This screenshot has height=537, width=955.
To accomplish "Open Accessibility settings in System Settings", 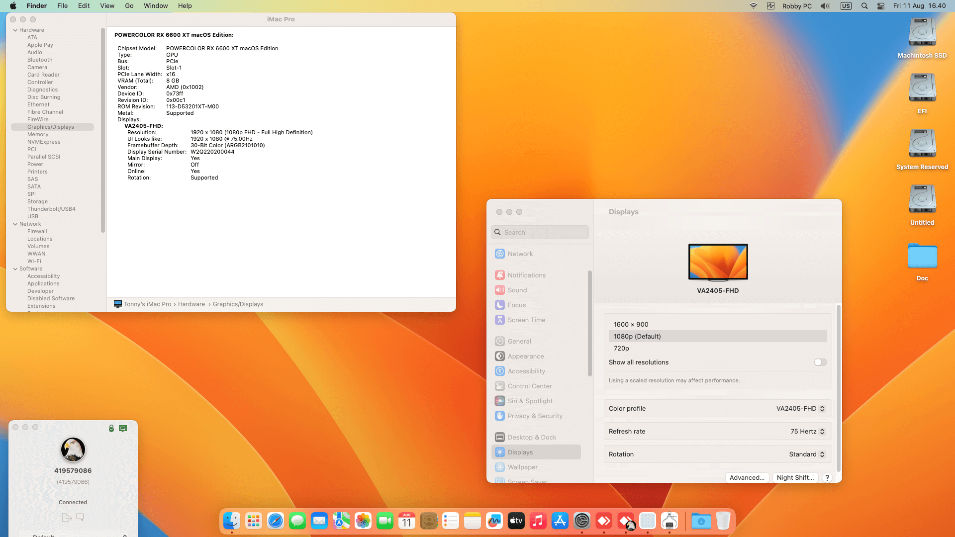I will (x=536, y=371).
